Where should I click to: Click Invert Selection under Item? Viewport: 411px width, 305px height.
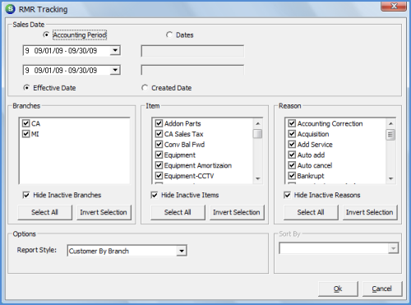[237, 212]
